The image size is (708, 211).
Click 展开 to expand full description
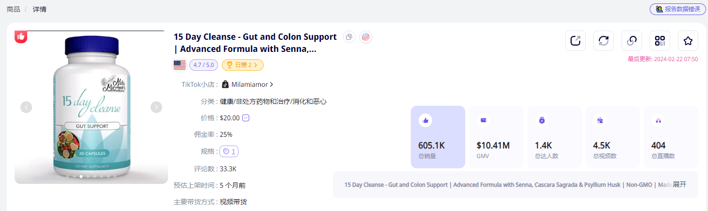679,185
